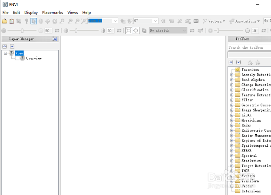The height and width of the screenshot is (195, 271).
Task: Select the Crosshairs pin tool
Action: [x=26, y=21]
